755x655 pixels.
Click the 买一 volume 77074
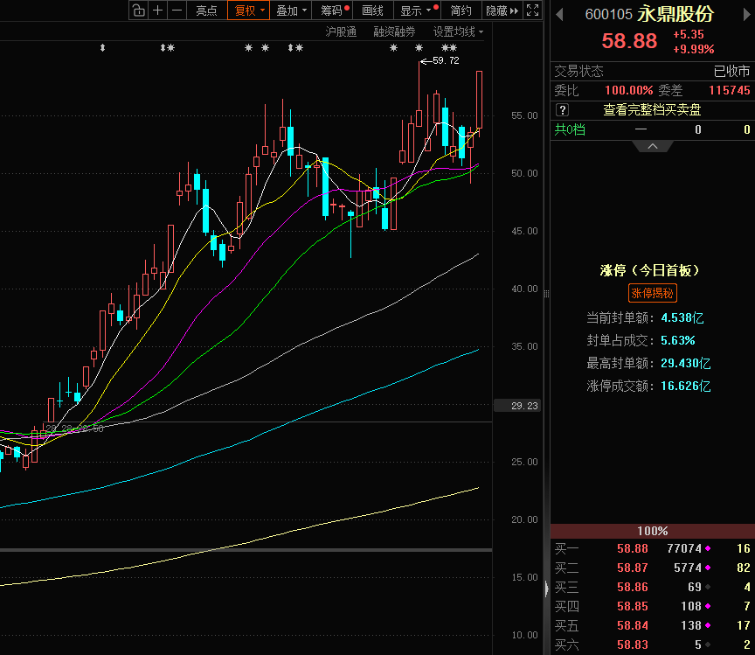[x=684, y=548]
